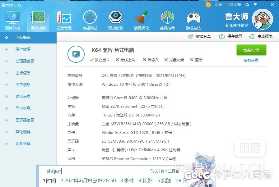The width and height of the screenshot is (279, 187).
Task: Click the LG 24GM79G monitor value
Action: pyautogui.click(x=135, y=141)
